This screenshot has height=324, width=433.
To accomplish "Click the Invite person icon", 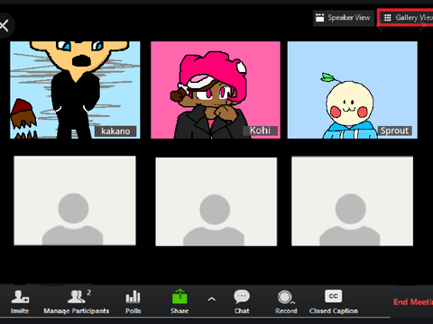I will (x=20, y=297).
